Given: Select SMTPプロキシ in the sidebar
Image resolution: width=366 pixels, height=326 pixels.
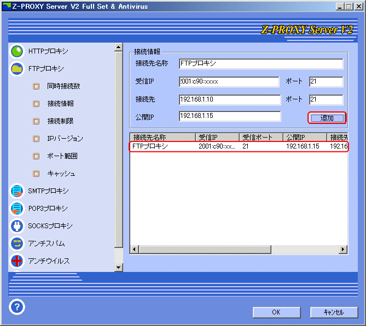Looking at the screenshot, I should [x=48, y=191].
